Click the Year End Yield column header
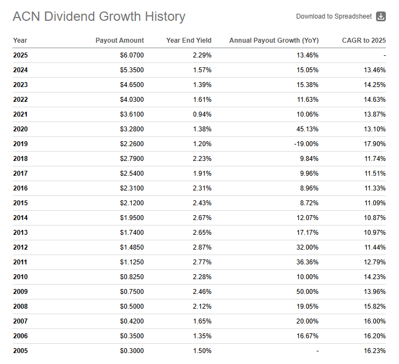Screen dimensions: 399x364 click(189, 41)
